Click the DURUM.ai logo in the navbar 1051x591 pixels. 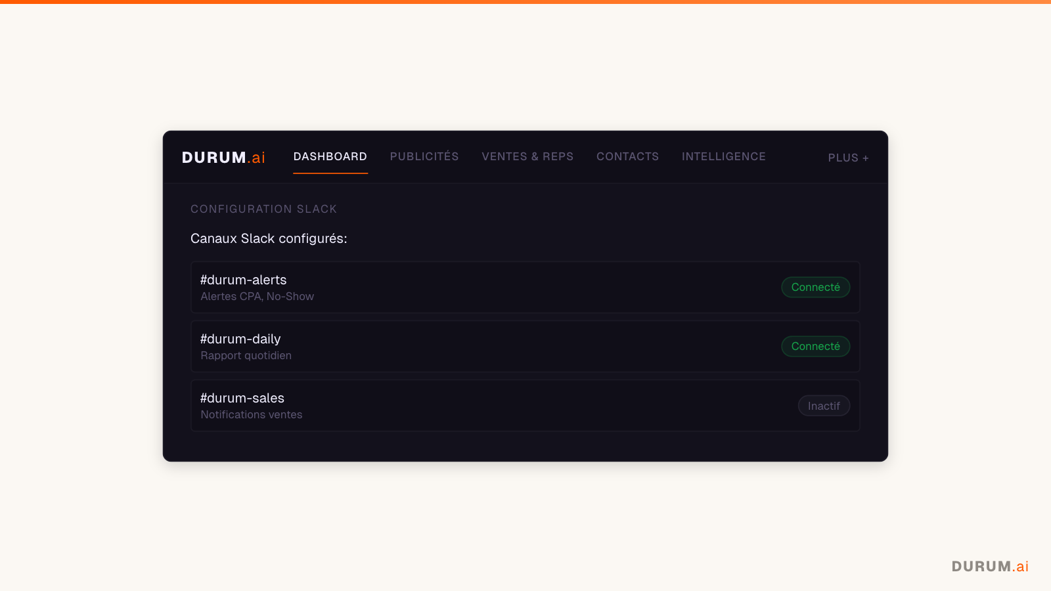pos(223,157)
